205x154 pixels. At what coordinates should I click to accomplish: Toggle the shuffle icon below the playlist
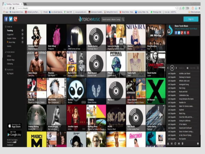tap(172, 144)
